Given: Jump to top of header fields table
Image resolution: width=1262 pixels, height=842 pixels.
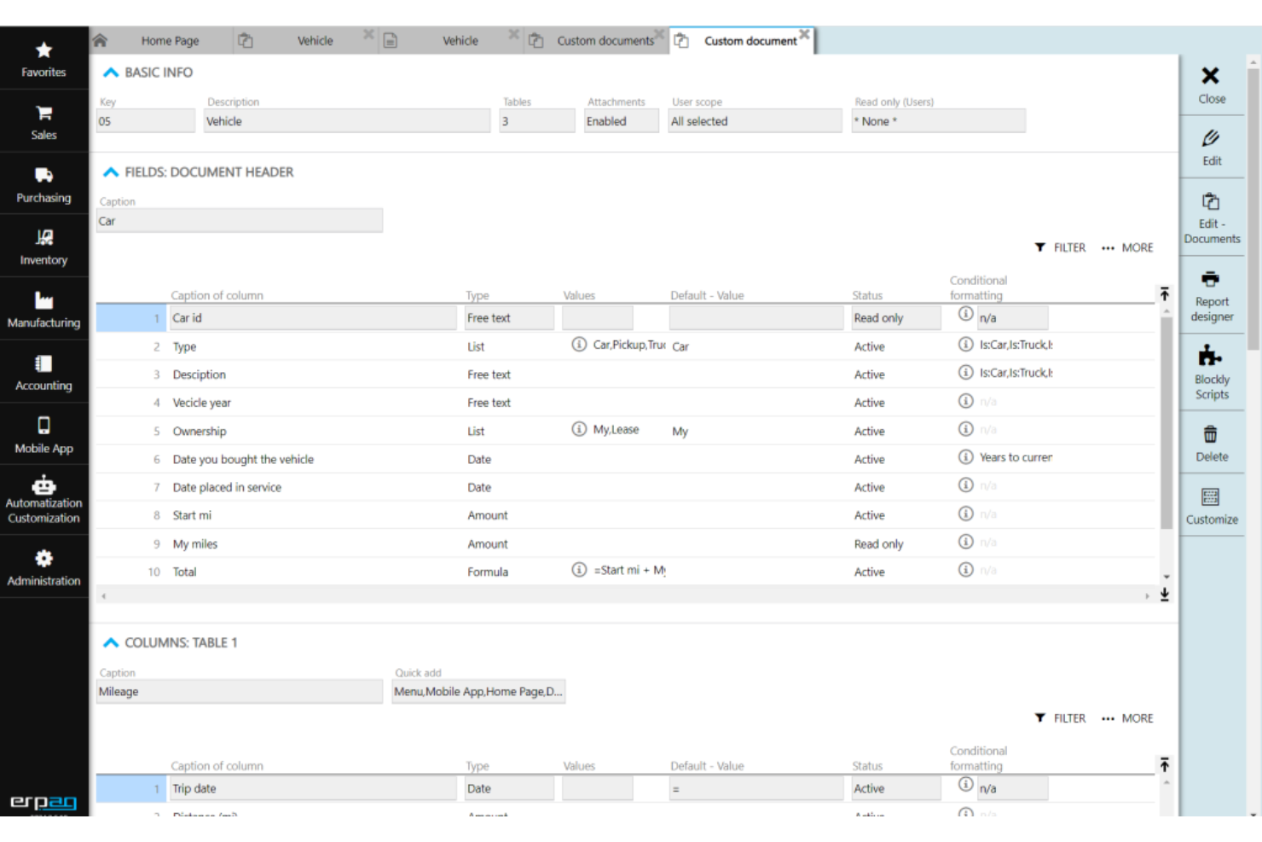Looking at the screenshot, I should pos(1165,294).
